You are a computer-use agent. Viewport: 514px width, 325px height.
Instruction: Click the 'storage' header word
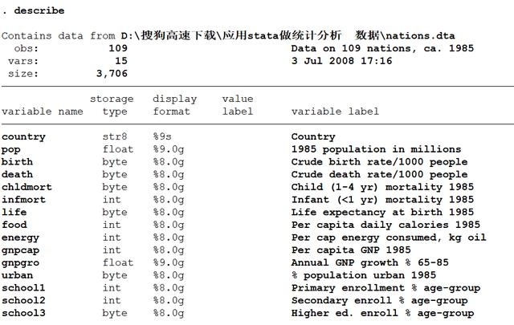coord(112,99)
